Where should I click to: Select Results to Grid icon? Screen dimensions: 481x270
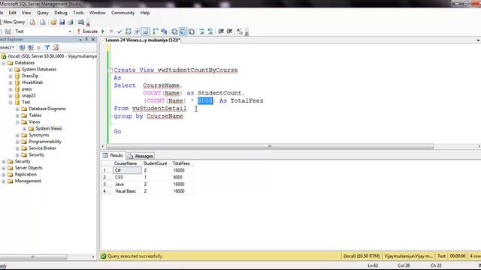(x=183, y=31)
